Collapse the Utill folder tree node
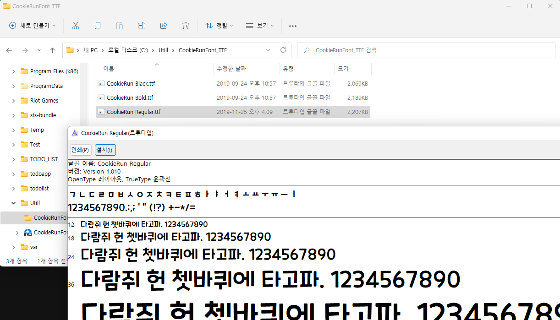The height and width of the screenshot is (320, 560). 13,203
